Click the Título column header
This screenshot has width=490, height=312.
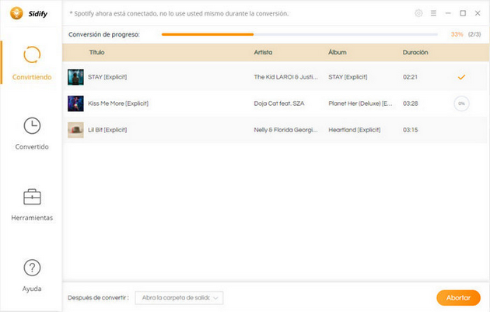[97, 52]
